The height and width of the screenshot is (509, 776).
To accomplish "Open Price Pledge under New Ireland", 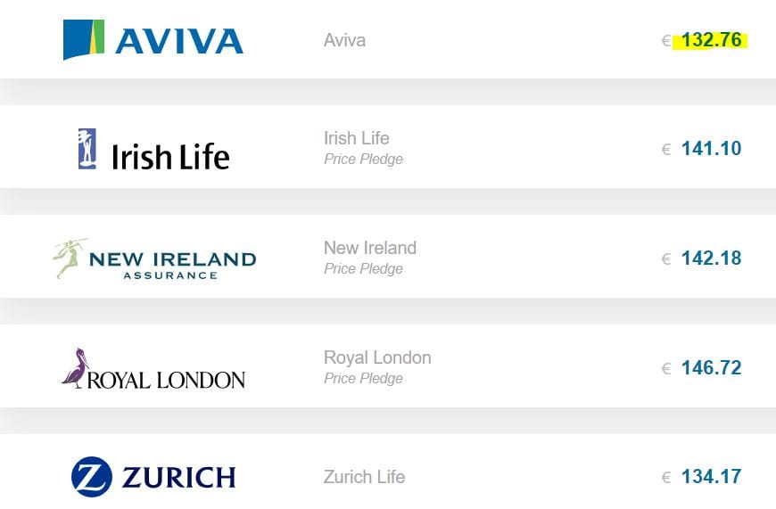I will click(x=363, y=269).
